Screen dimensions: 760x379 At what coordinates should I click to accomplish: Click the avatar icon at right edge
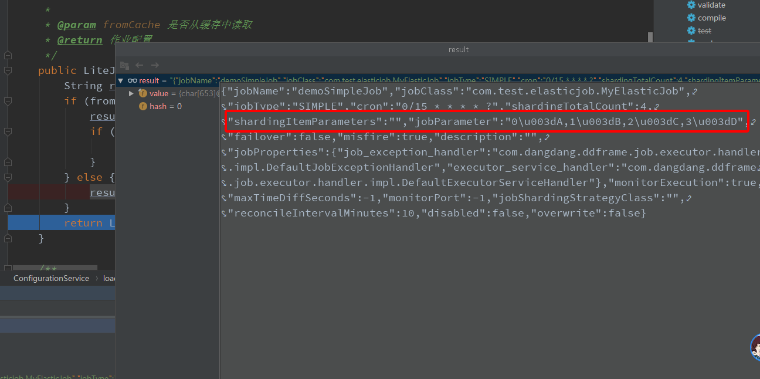click(x=755, y=346)
